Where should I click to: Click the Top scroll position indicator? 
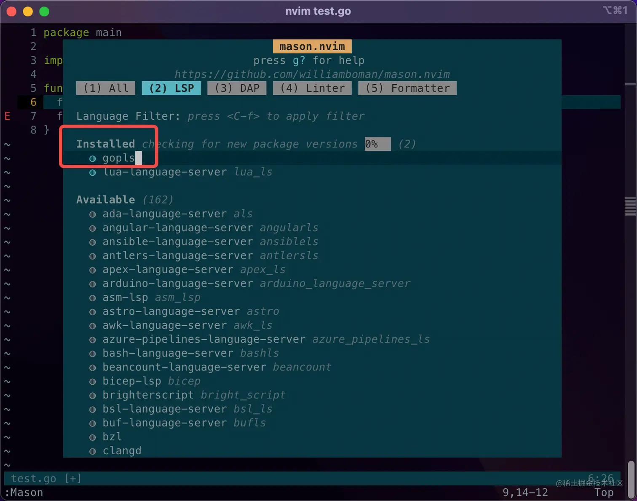[x=604, y=493]
